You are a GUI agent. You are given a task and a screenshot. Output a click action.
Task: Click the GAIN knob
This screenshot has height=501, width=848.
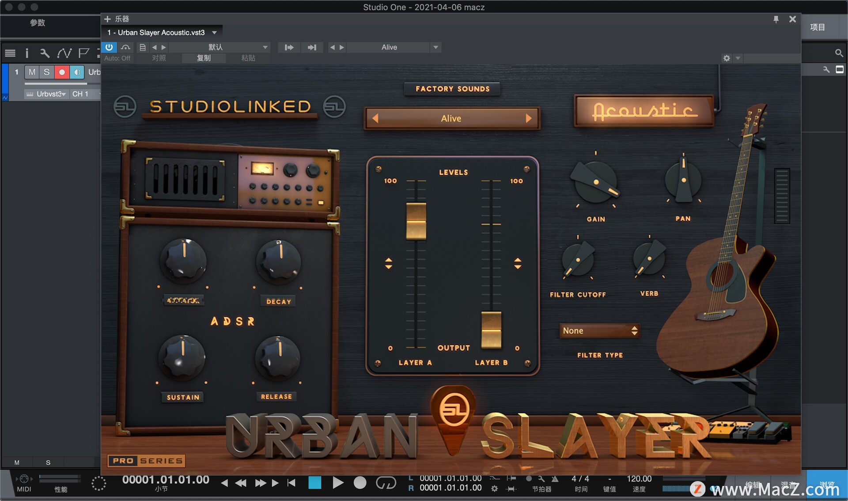point(595,182)
